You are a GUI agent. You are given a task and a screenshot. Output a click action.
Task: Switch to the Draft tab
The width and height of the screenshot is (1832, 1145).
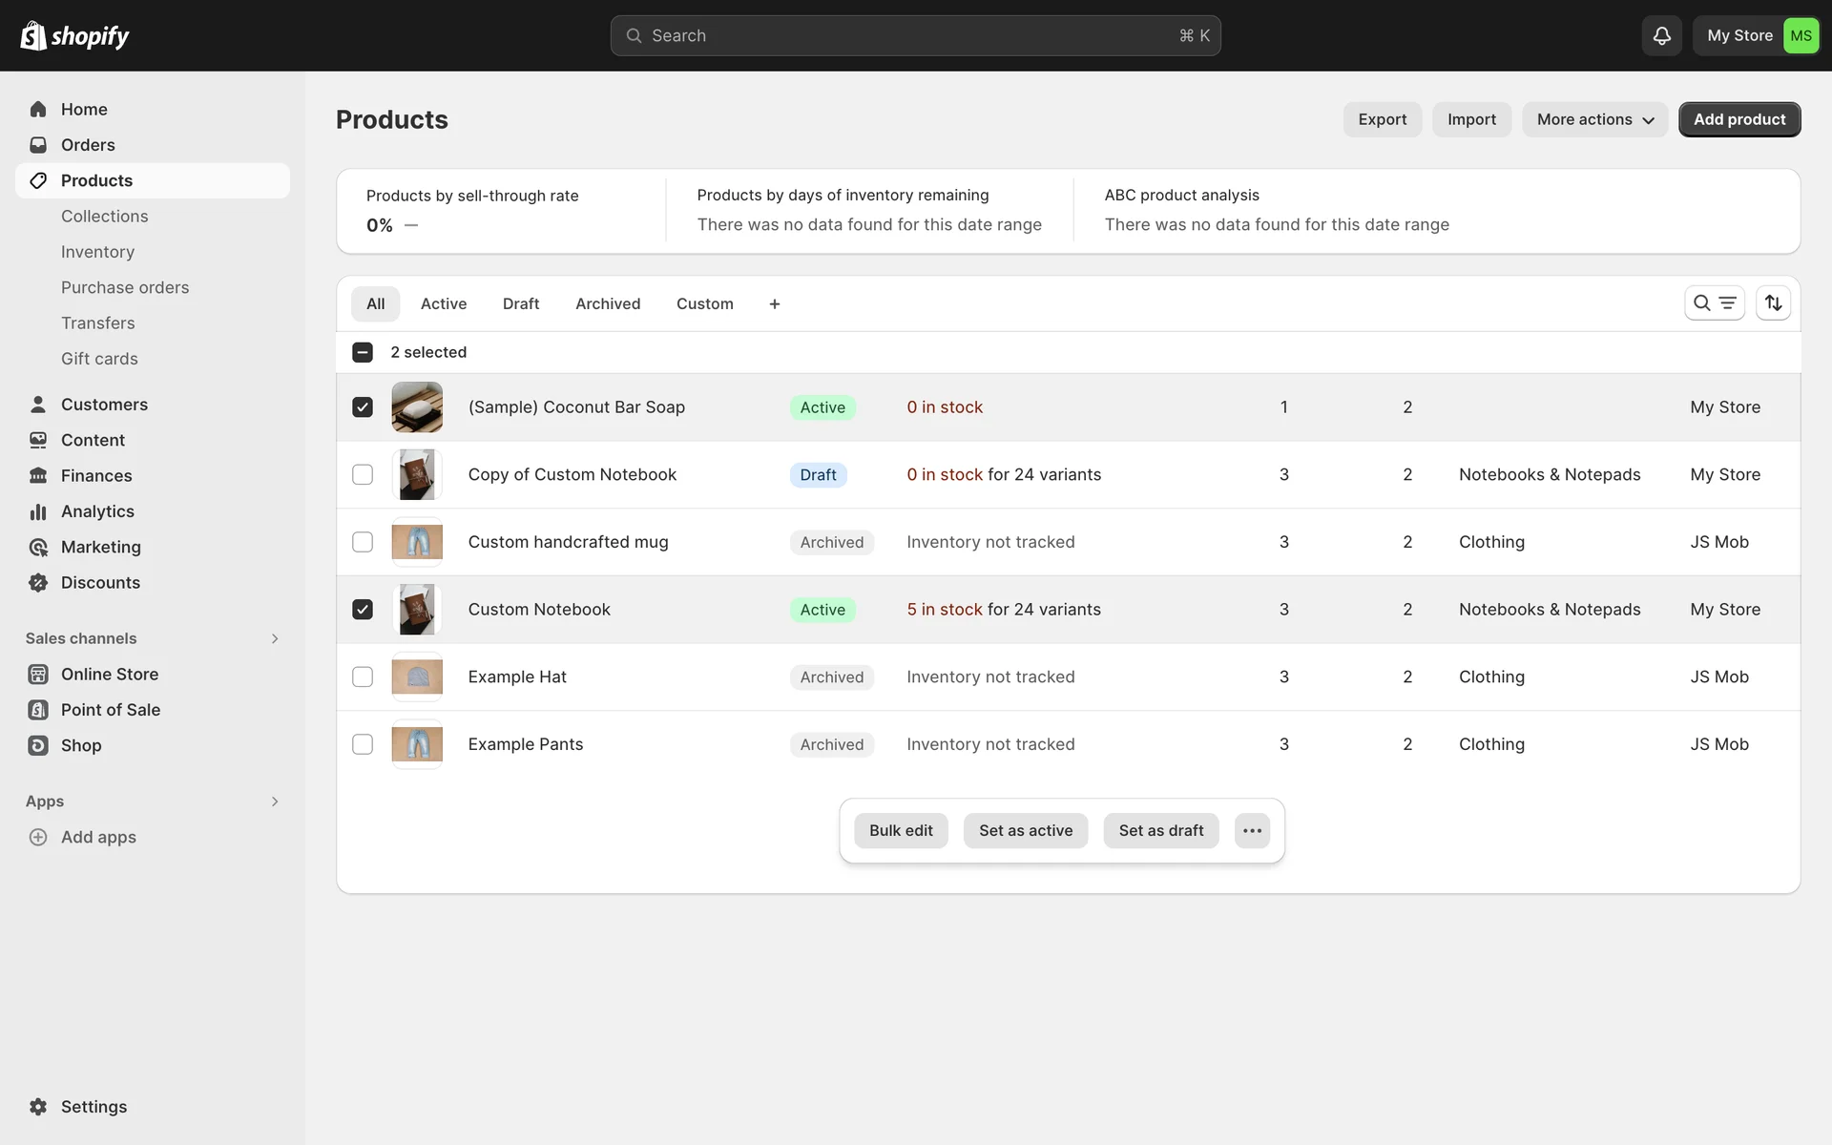pos(521,304)
